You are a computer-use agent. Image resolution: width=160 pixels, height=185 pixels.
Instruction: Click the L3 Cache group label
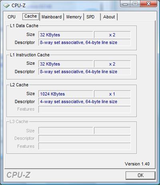pyautogui.click(x=19, y=121)
